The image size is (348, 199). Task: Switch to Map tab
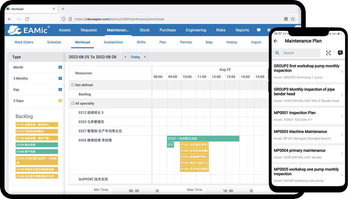click(209, 42)
